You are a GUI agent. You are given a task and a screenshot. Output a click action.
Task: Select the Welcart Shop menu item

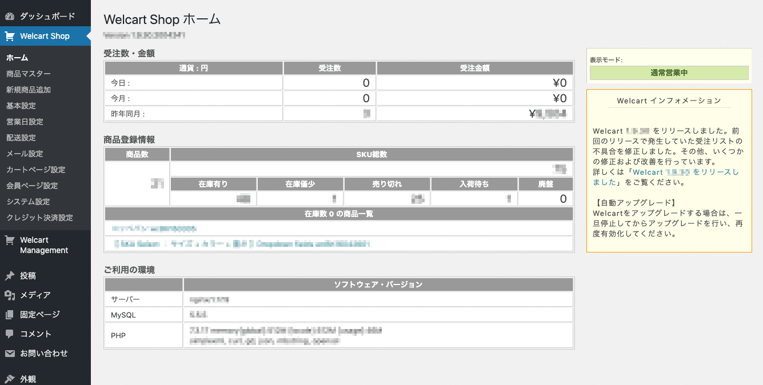pos(45,36)
